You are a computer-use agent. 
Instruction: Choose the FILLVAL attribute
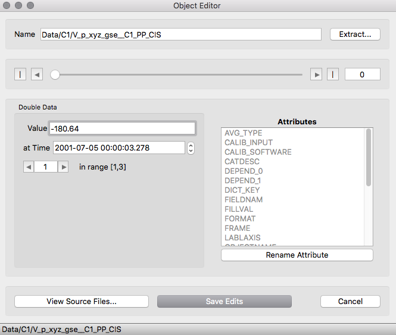pos(240,209)
